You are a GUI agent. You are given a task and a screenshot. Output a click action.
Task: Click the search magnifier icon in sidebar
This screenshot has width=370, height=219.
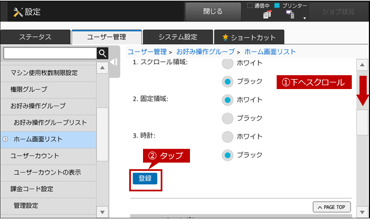[x=102, y=54]
